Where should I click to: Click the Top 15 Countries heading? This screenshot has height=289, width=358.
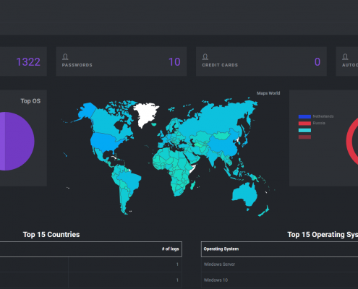[x=51, y=234]
